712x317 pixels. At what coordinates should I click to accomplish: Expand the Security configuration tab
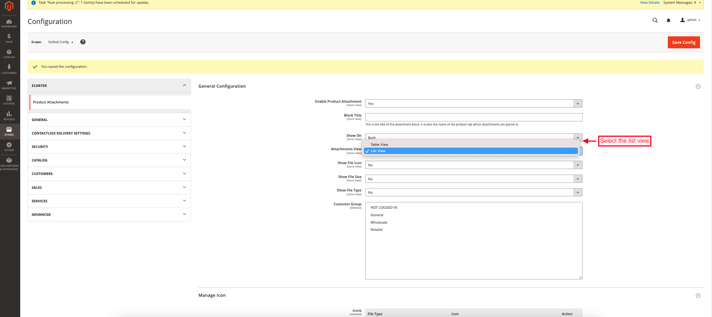109,147
